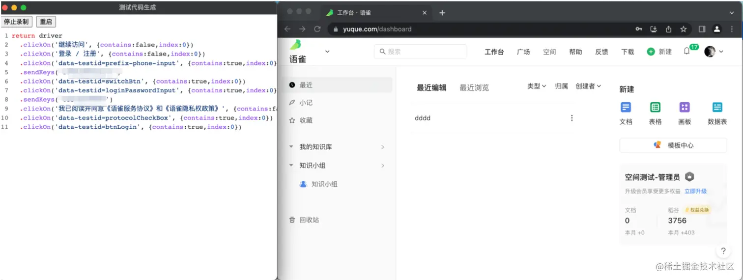Click the member badge icon beside 空间测试-管理员
Screen dimensions: 743x280
[689, 177]
